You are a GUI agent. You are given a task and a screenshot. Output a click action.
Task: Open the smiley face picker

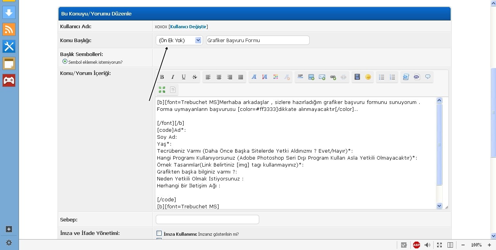(x=368, y=77)
